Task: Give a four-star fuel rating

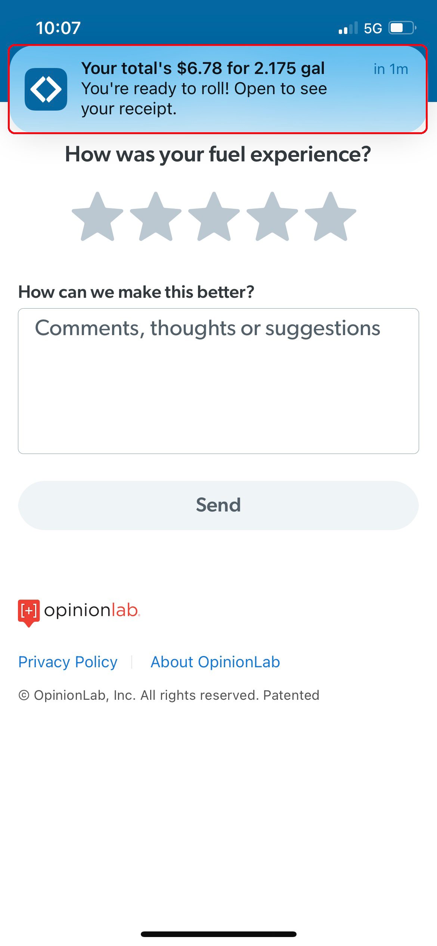Action: [272, 217]
